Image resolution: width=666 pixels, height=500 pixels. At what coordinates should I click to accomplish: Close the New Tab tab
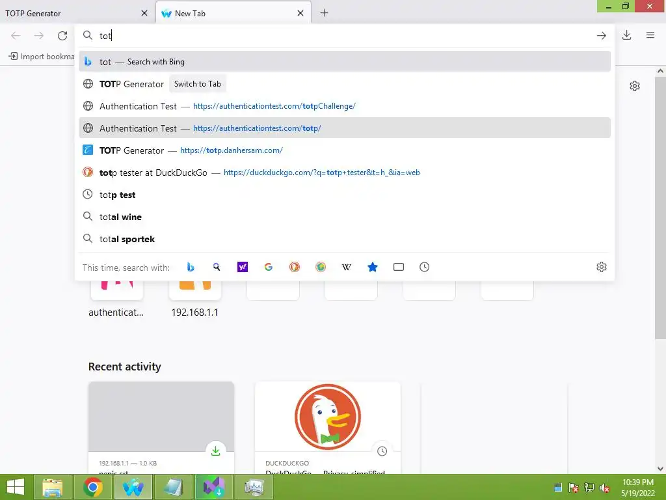tap(300, 13)
